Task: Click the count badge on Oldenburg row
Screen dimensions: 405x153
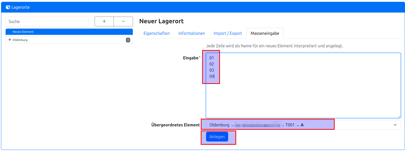Action: 128,40
